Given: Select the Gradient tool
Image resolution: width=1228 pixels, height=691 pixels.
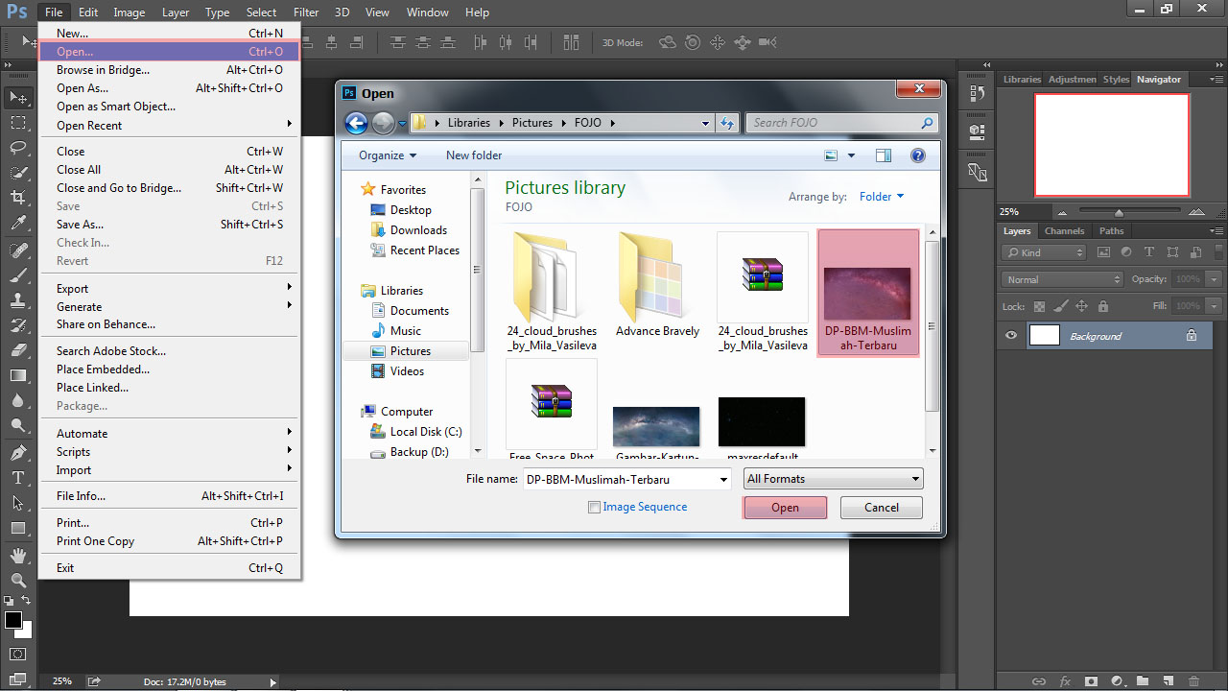Looking at the screenshot, I should [18, 375].
